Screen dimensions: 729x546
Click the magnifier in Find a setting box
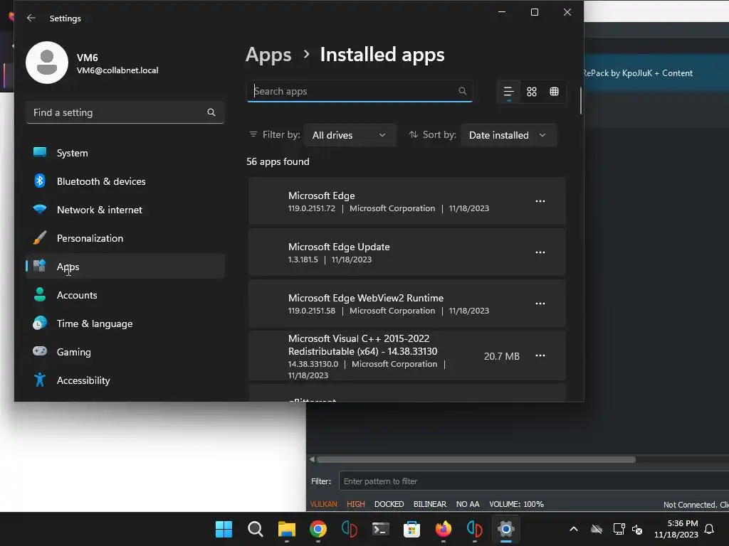211,112
